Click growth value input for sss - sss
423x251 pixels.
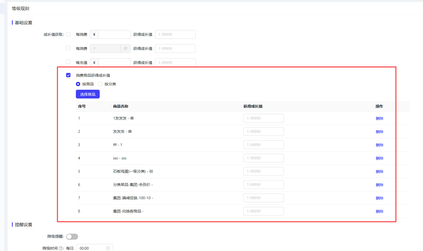click(263, 158)
